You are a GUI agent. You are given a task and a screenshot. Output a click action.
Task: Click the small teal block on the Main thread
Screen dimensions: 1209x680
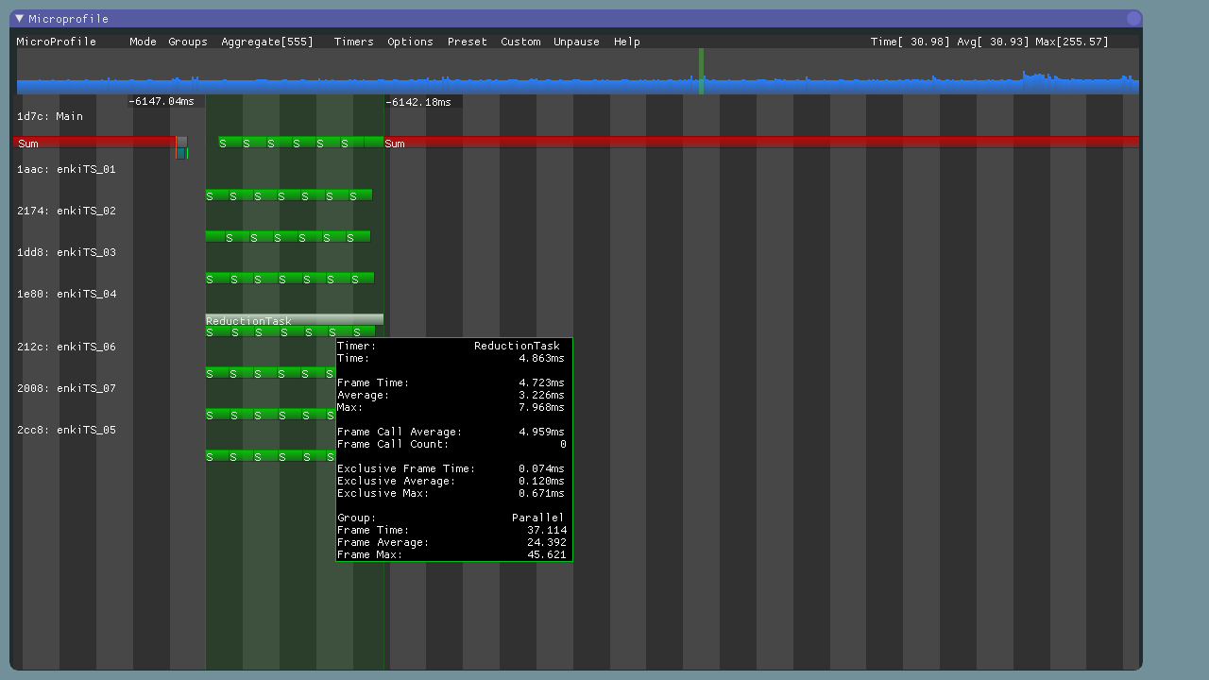tap(181, 153)
